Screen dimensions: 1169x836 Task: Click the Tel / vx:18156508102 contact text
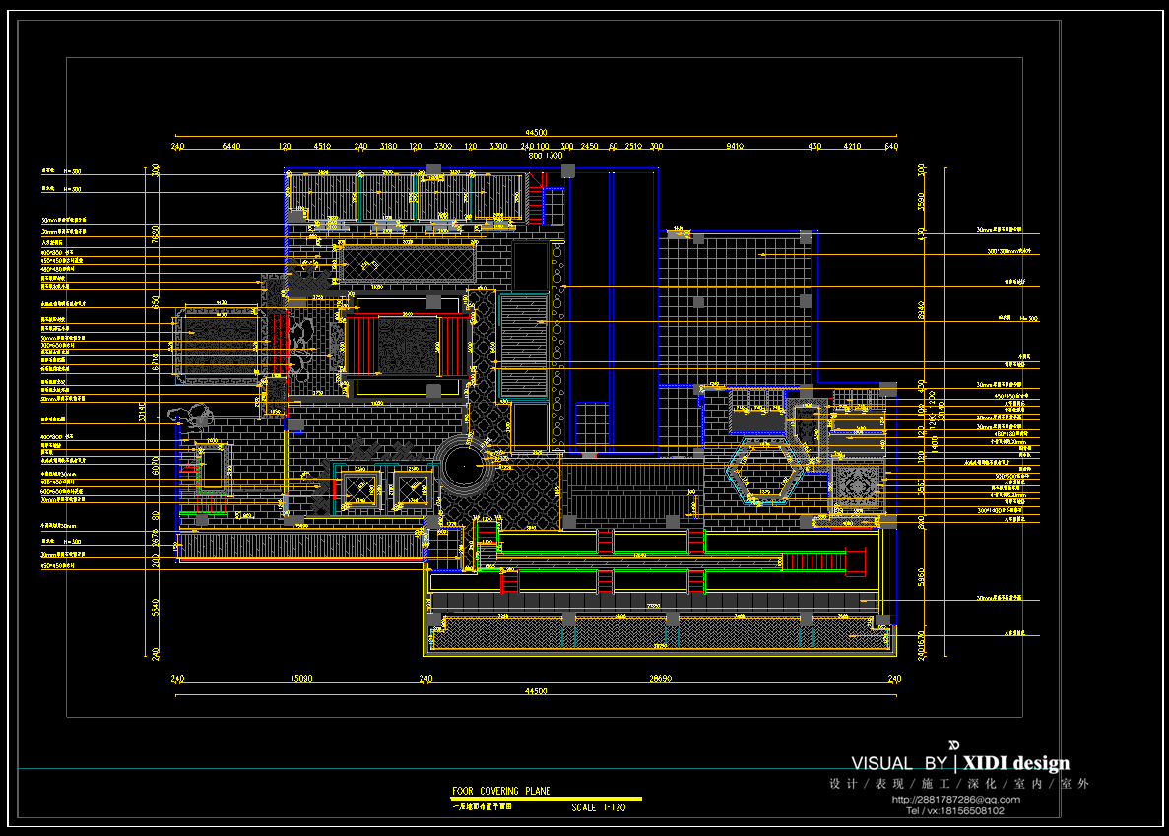coord(954,811)
